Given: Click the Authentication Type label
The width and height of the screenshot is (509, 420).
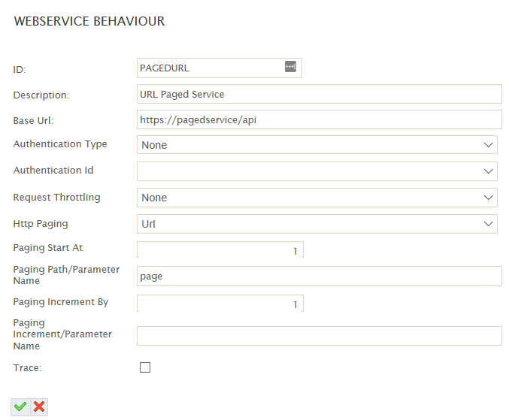Looking at the screenshot, I should [60, 144].
